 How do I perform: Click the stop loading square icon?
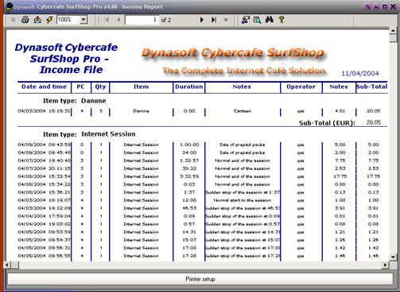click(x=226, y=20)
